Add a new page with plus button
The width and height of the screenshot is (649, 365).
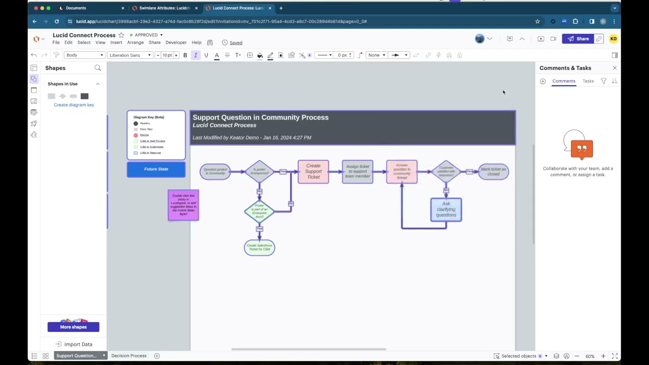tap(157, 356)
